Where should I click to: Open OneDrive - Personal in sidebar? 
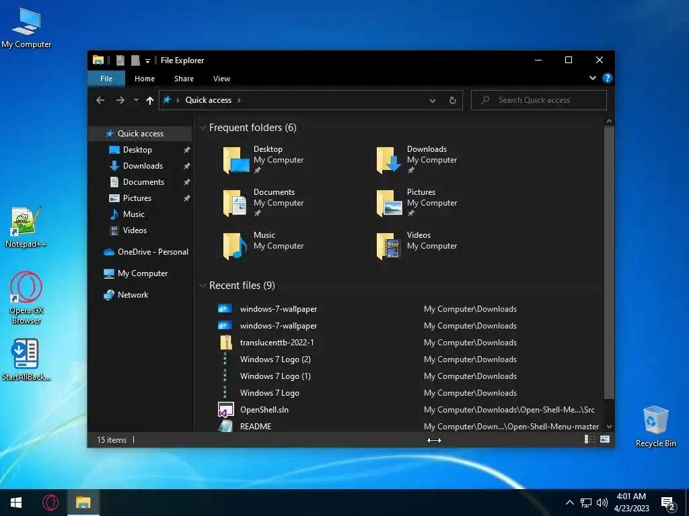coord(153,252)
